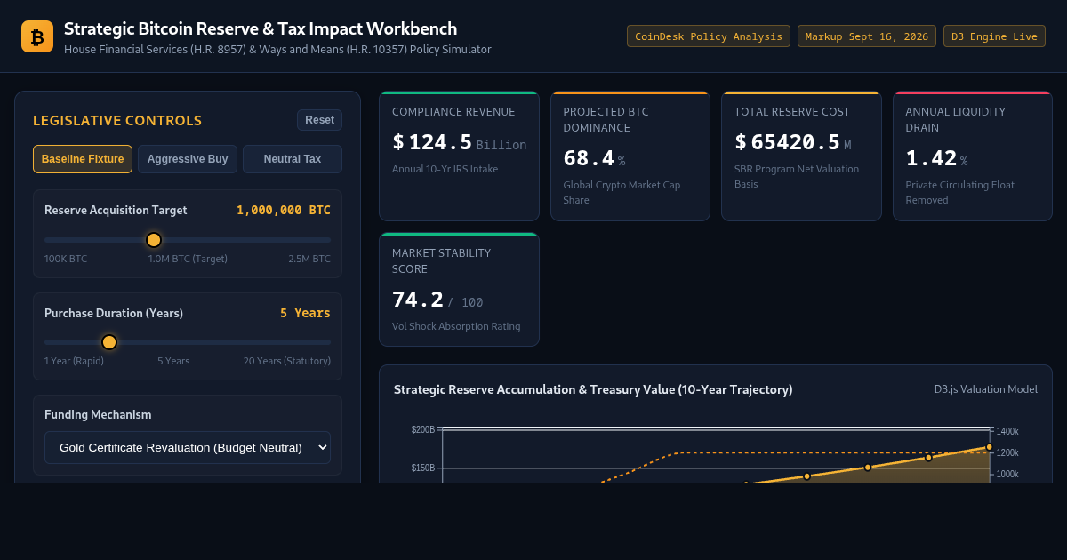Open the Annual Liquidity Drain card

(x=973, y=156)
